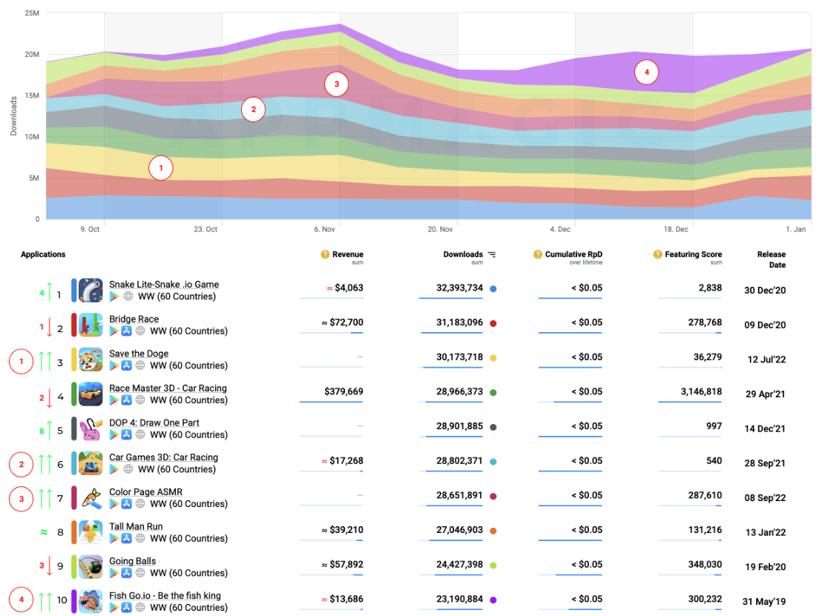The height and width of the screenshot is (616, 819).
Task: Click the Cumulative RpD help icon
Action: tap(538, 254)
